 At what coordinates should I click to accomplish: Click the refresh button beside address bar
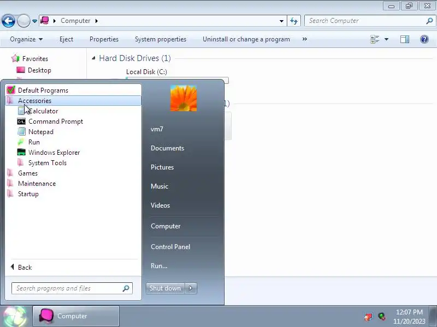tap(294, 21)
